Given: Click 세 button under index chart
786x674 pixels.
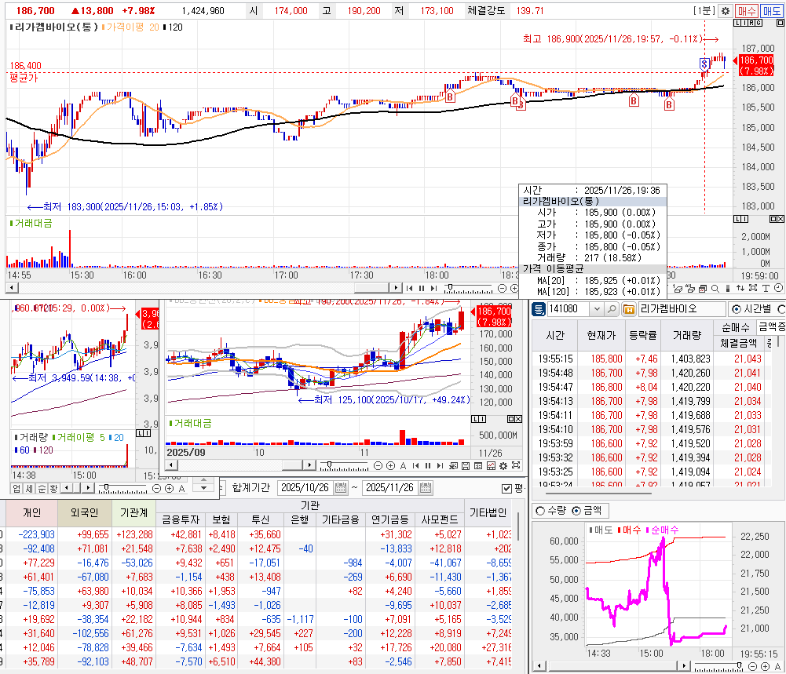Looking at the screenshot, I should pyautogui.click(x=29, y=488).
